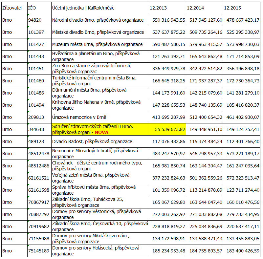Select value 356 396 848,18
The width and height of the screenshot is (263, 259).
pos(242,69)
